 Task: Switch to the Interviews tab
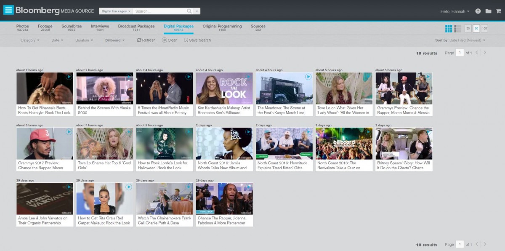pyautogui.click(x=100, y=28)
